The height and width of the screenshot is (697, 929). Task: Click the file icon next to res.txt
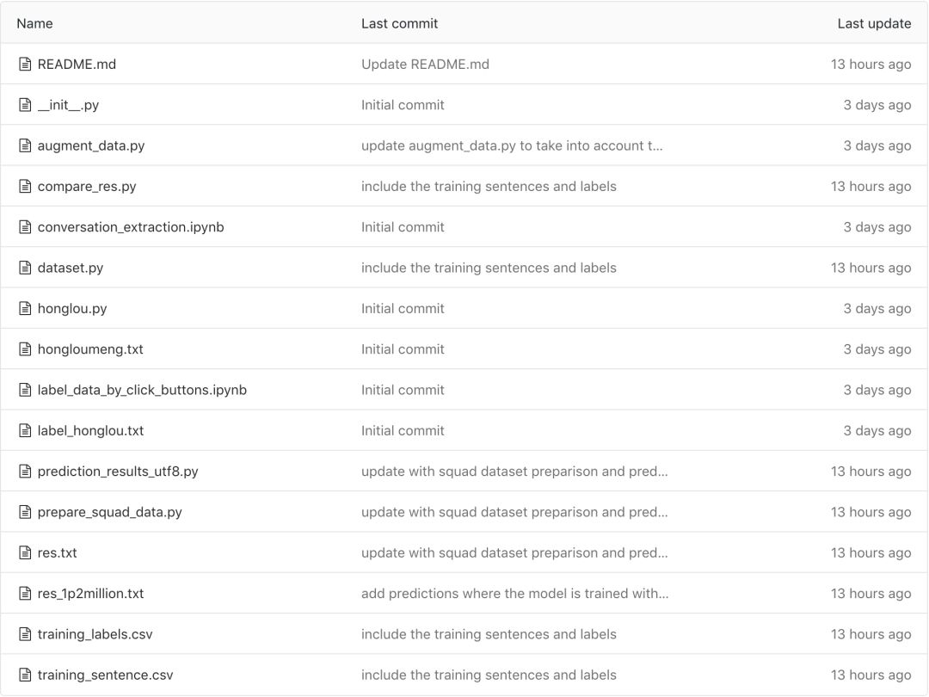(25, 553)
